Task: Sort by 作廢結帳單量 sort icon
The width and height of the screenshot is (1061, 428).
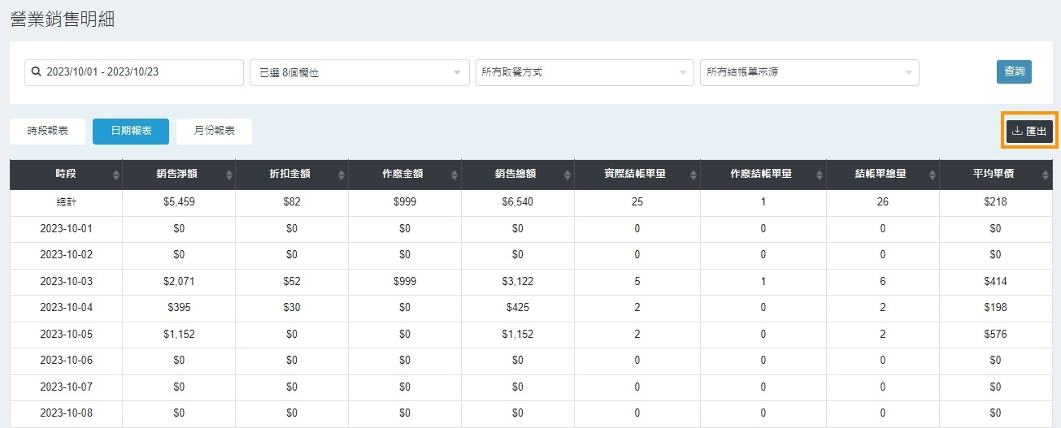Action: [819, 175]
